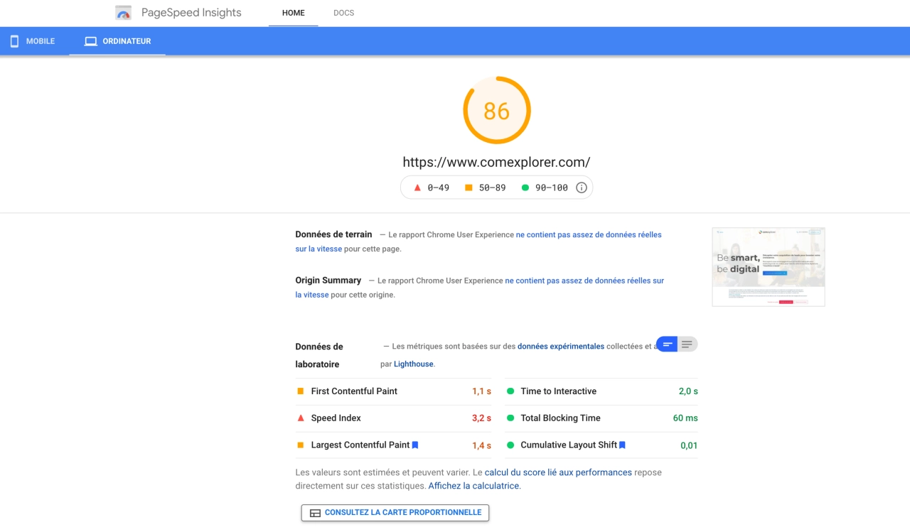The width and height of the screenshot is (910, 527).
Task: Open the HOME tab
Action: coord(294,13)
